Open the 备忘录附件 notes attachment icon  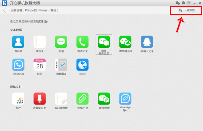tap(61, 99)
